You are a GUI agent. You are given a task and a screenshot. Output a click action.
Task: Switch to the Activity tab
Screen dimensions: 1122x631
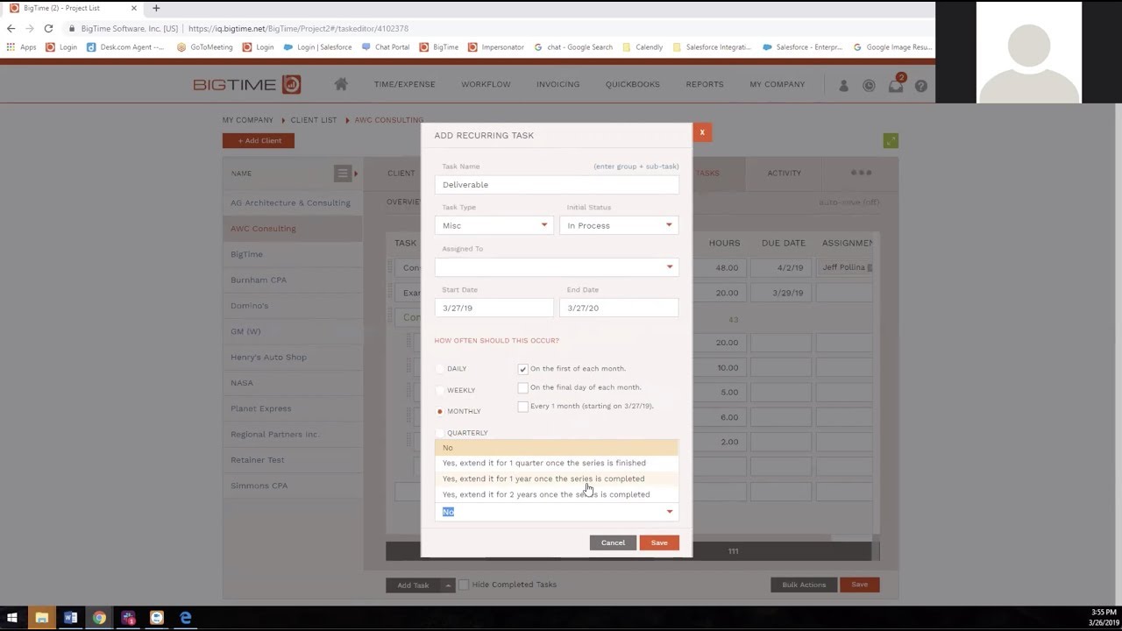tap(784, 173)
